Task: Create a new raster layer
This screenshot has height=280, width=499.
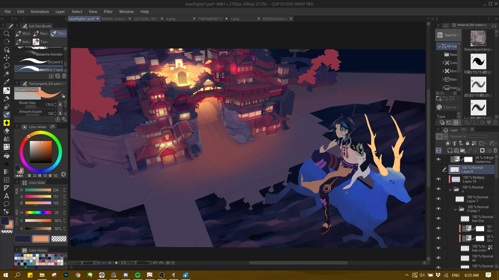Action: [x=450, y=150]
